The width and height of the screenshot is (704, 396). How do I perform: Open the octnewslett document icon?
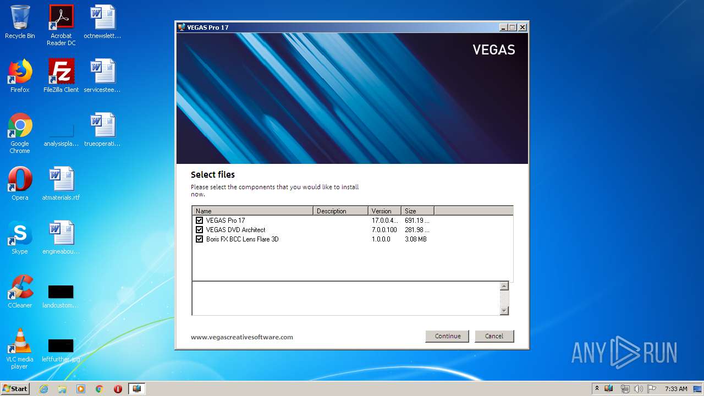tap(102, 23)
